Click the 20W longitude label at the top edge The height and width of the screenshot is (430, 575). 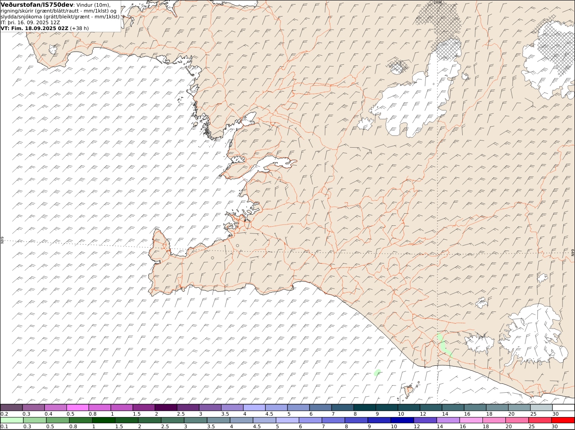438,2
